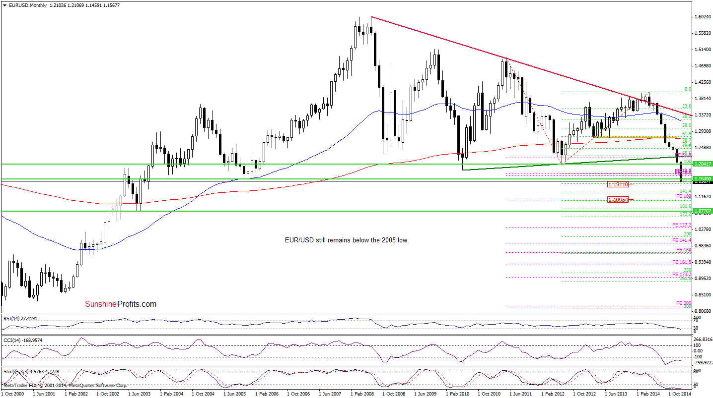Screen dimensions: 713x398
Task: Click the CCI(14) -168.9574 indicator label
Action: coord(22,341)
